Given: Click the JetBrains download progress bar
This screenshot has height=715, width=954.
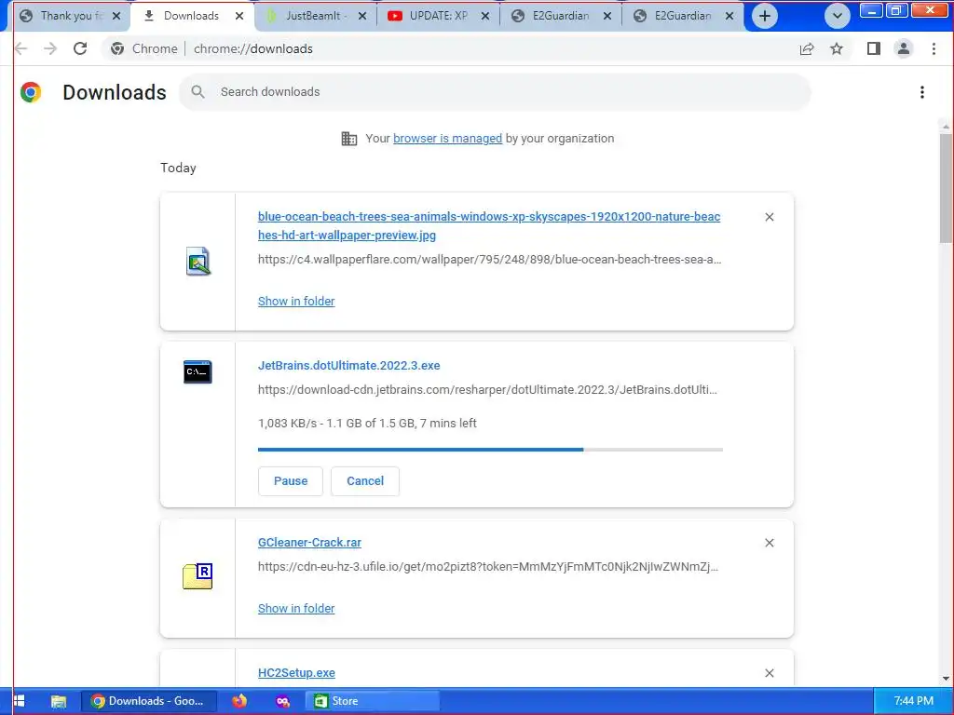Looking at the screenshot, I should [x=490, y=450].
